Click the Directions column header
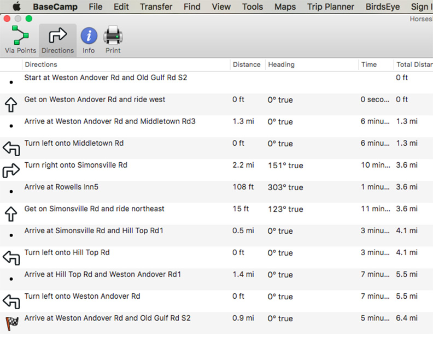Image resolution: width=433 pixels, height=337 pixels. pyautogui.click(x=41, y=64)
